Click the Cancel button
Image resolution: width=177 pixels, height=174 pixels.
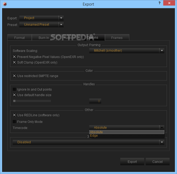tap(158, 162)
